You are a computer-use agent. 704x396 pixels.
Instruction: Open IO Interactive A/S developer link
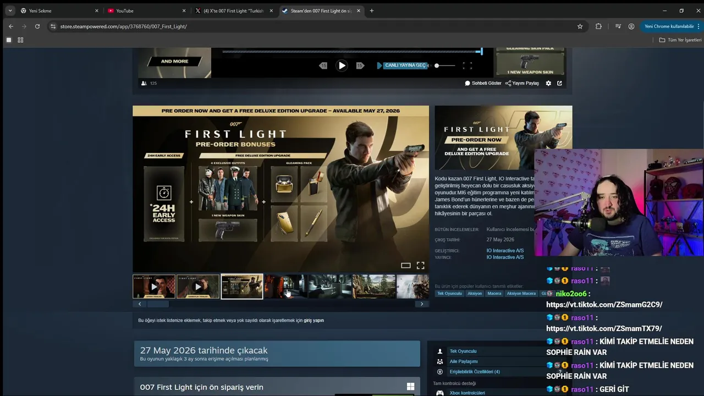click(505, 251)
